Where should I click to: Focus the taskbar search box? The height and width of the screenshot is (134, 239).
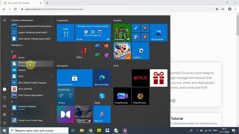[39, 131]
